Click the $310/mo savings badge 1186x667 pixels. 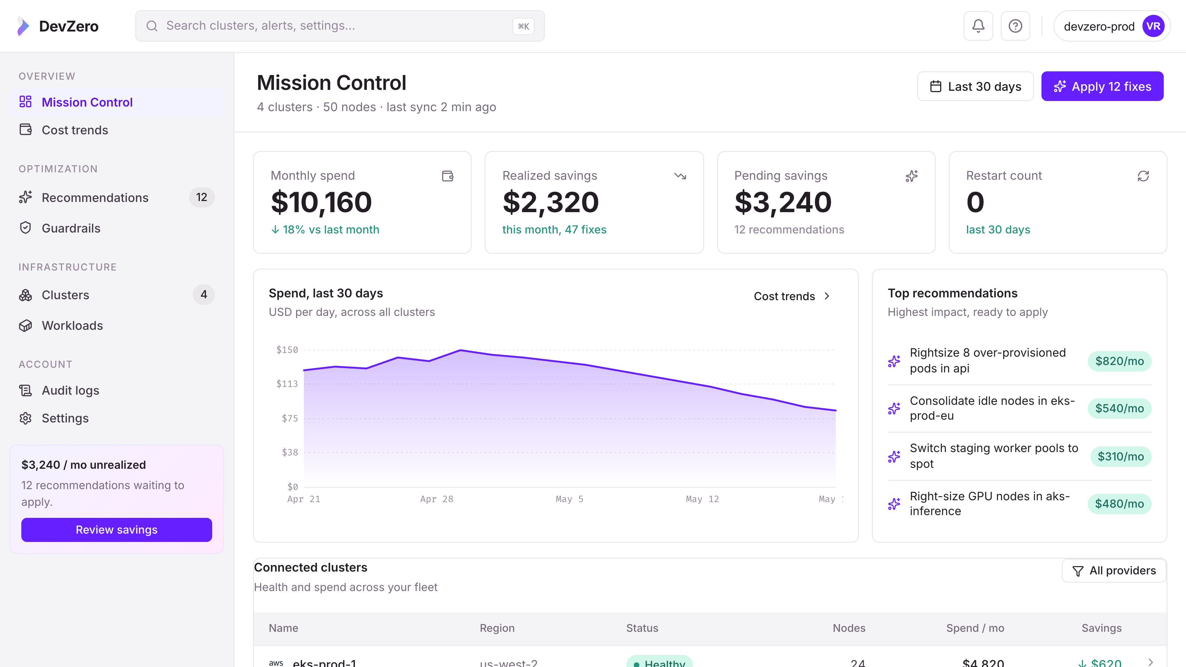tap(1121, 456)
